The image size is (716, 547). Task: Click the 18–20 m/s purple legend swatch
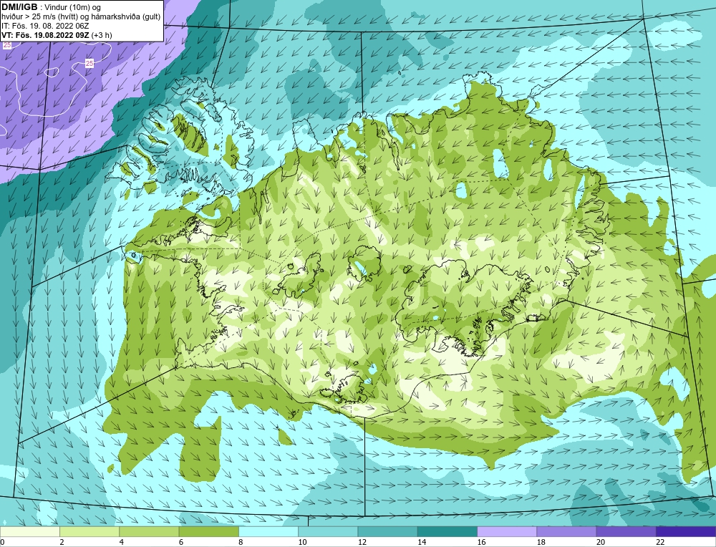click(566, 531)
